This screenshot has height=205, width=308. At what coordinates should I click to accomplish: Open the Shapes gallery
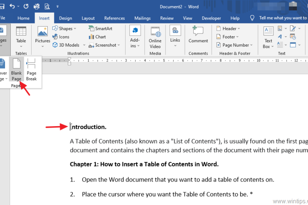click(64, 28)
